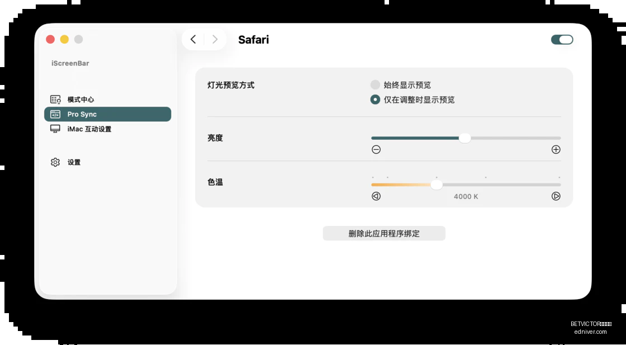Click the 灯光预览方式 label
This screenshot has width=626, height=345.
pos(231,85)
